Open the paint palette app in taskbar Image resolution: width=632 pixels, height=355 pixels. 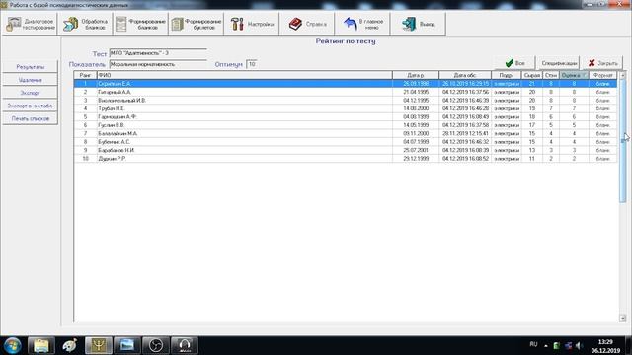(x=70, y=345)
